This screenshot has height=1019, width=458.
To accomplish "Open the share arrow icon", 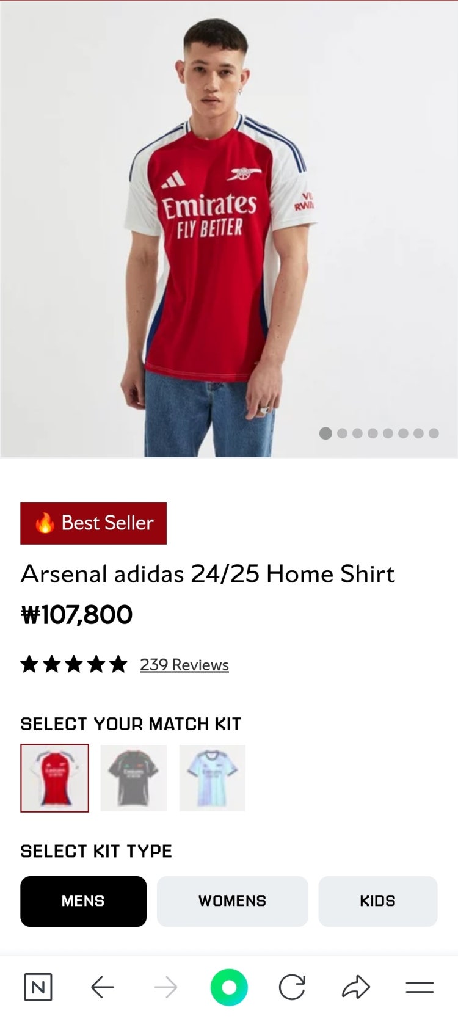I will point(356,987).
